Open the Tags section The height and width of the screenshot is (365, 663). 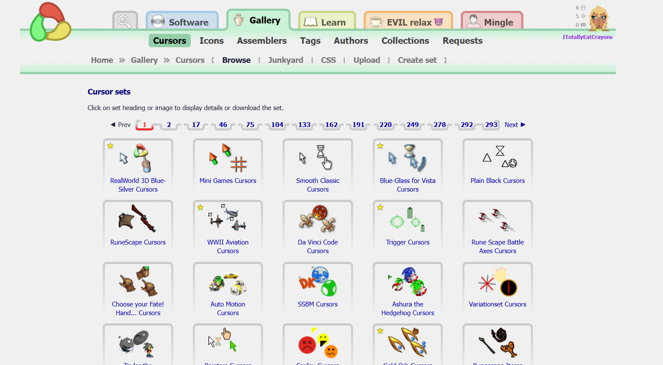(310, 41)
